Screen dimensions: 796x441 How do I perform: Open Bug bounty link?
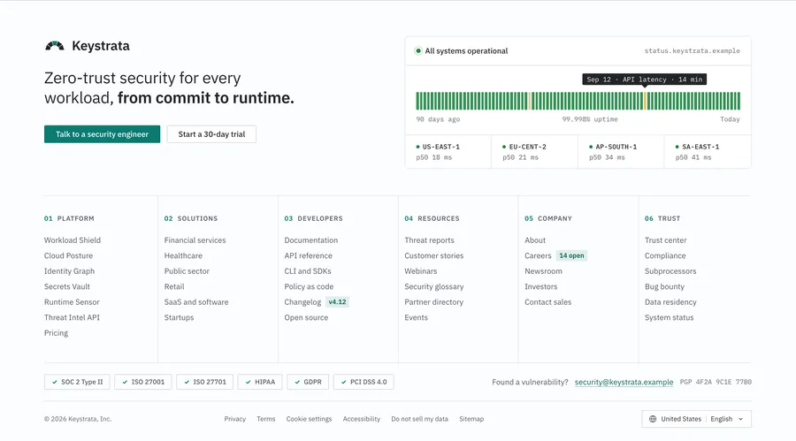click(x=664, y=286)
